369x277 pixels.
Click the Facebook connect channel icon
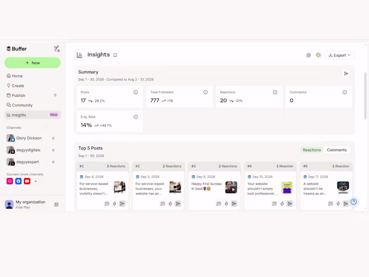[18, 181]
